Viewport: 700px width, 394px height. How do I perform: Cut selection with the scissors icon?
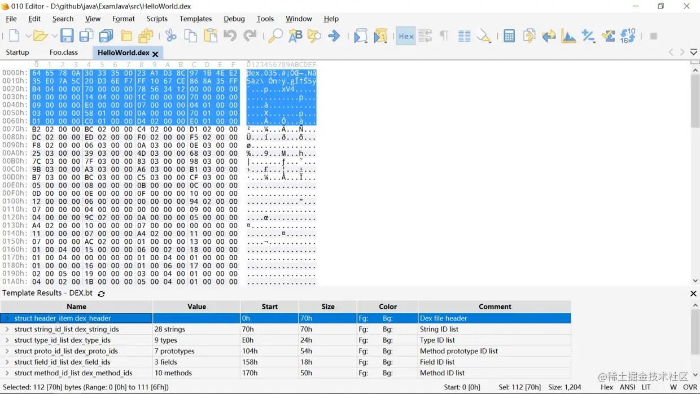pos(170,36)
